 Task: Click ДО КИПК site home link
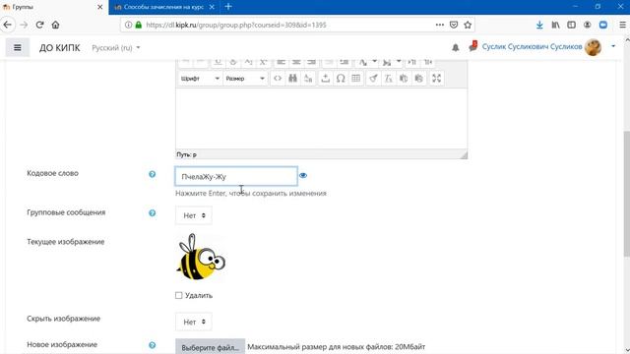(59, 48)
